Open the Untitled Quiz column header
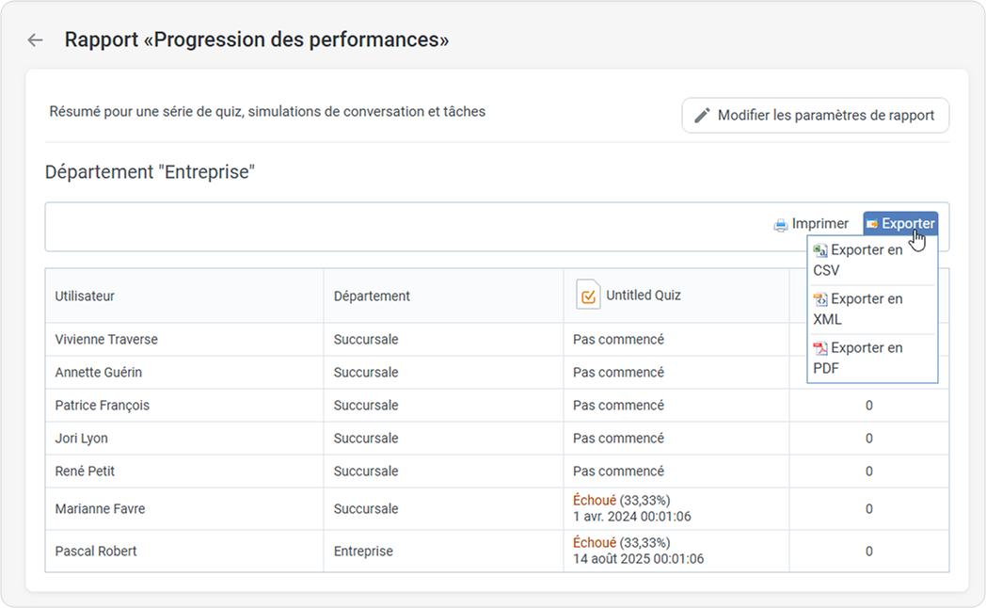986x608 pixels. pyautogui.click(x=643, y=296)
